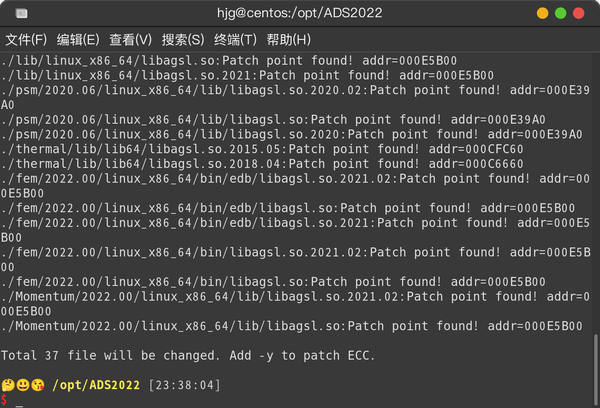Click the terminal scrollbar thumb
Screen dimensions: 600x408
(x=595, y=370)
